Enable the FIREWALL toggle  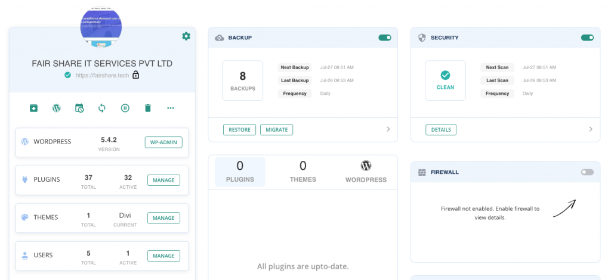[x=587, y=172]
